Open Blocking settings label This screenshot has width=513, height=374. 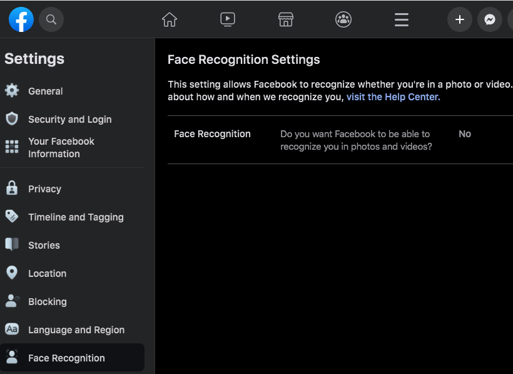click(x=48, y=301)
